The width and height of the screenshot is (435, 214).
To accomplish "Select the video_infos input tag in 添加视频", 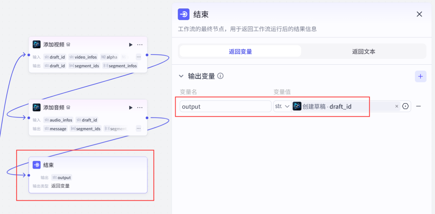I will click(x=83, y=57).
